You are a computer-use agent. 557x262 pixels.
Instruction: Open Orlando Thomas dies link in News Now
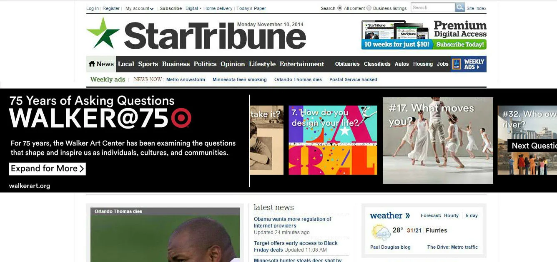click(x=298, y=79)
